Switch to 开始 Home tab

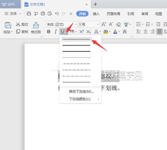click(x=82, y=14)
